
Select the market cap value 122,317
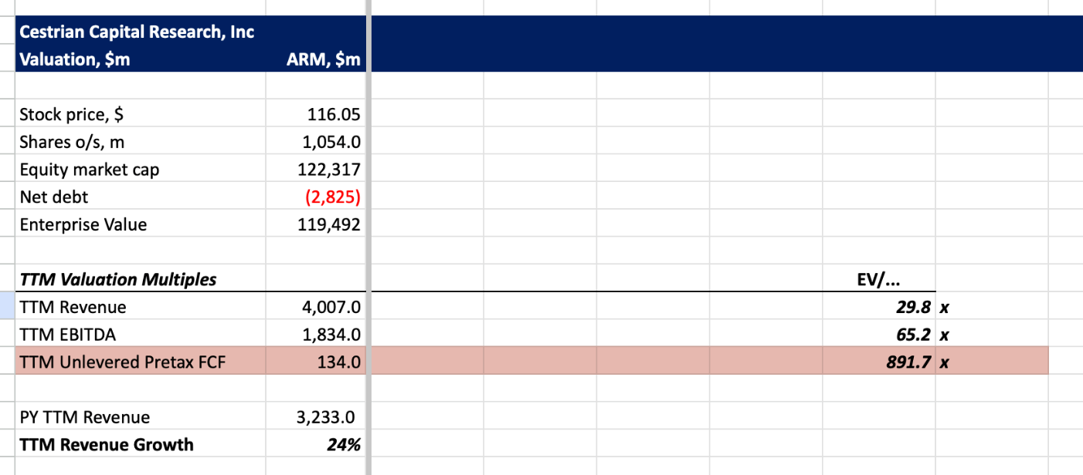click(x=315, y=170)
